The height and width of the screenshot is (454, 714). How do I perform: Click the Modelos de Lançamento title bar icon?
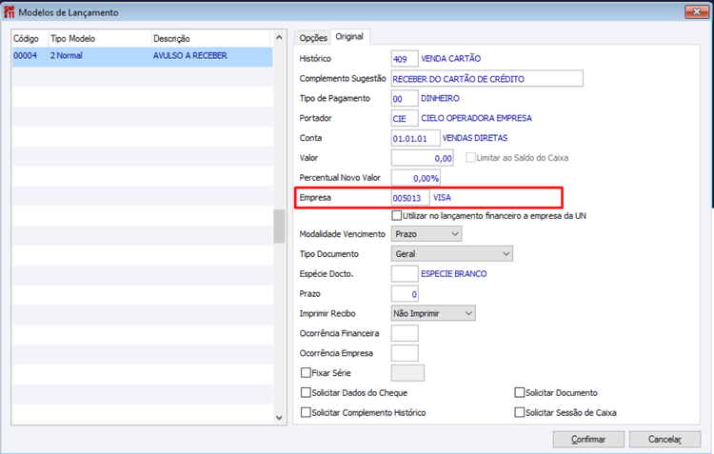pyautogui.click(x=10, y=12)
